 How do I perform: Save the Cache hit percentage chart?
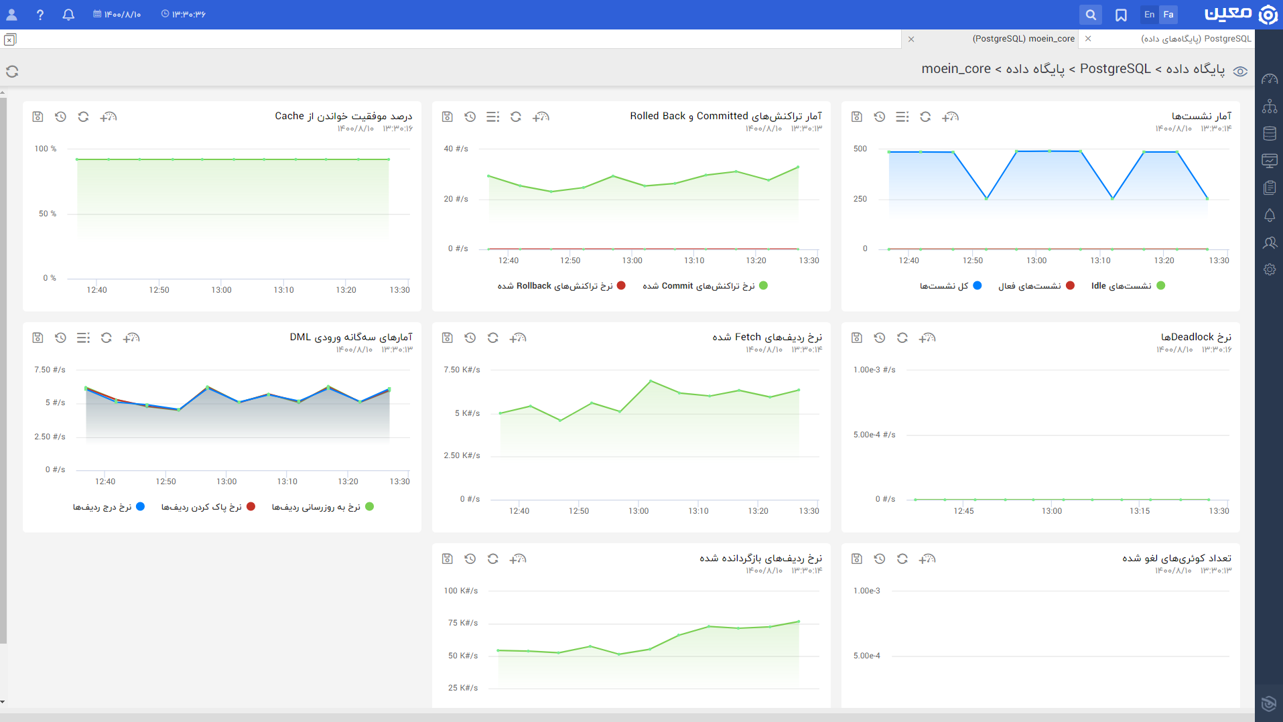pyautogui.click(x=38, y=117)
